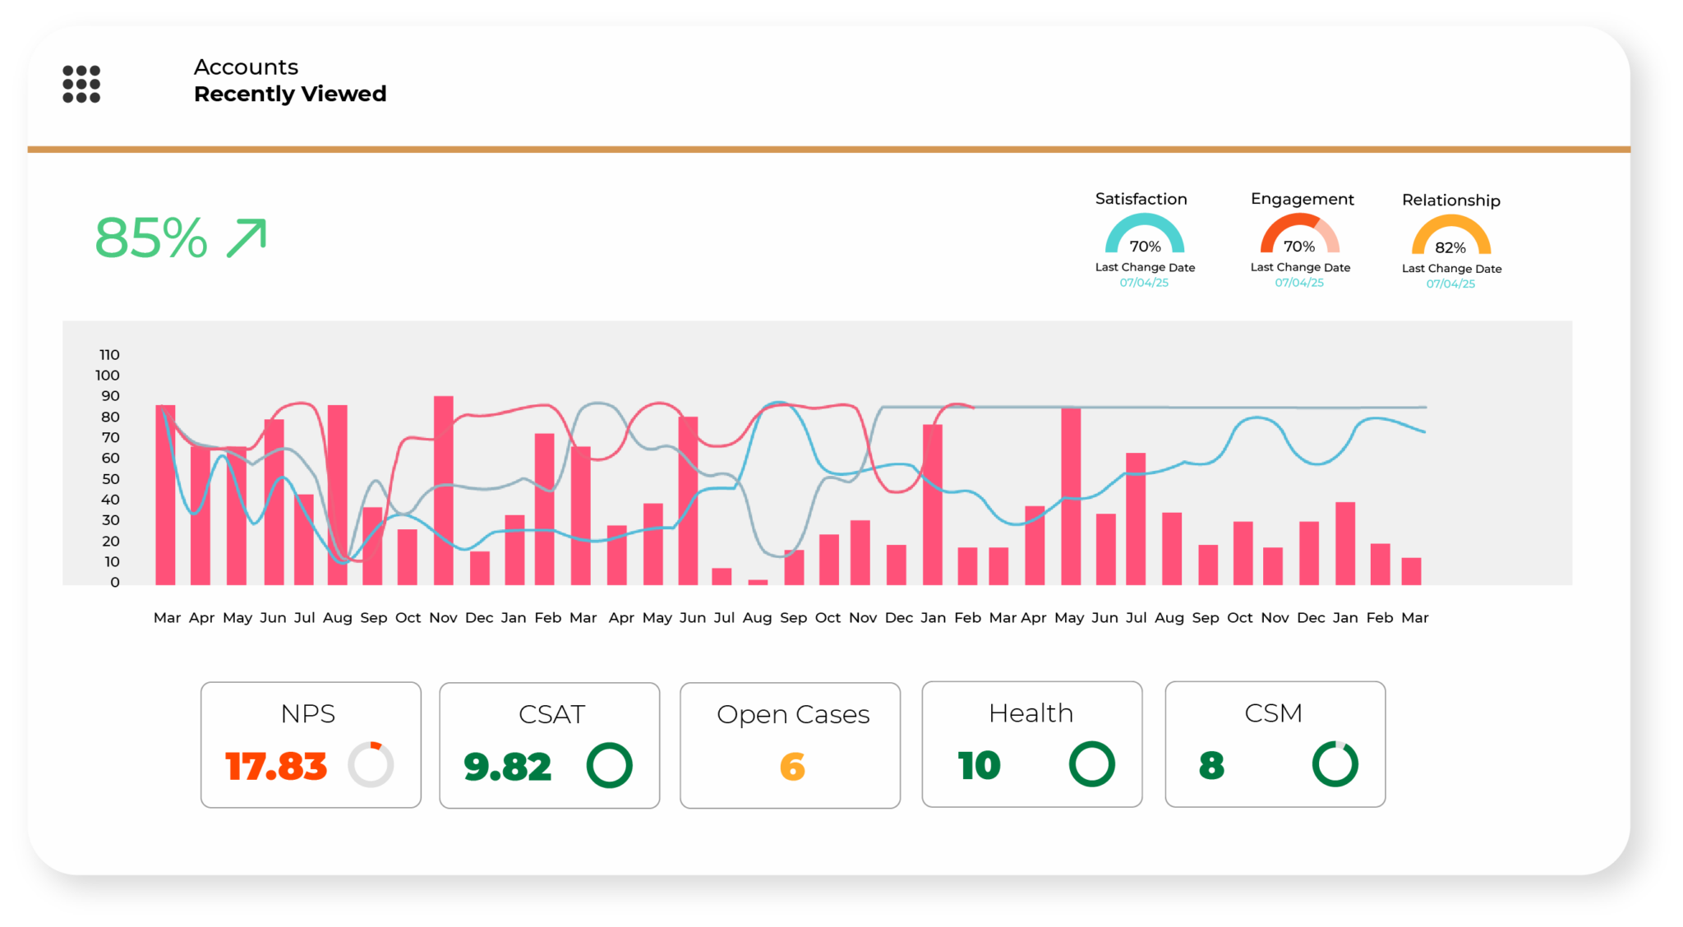This screenshot has width=1683, height=927.
Task: Expand the Health card details
Action: coord(1031,745)
